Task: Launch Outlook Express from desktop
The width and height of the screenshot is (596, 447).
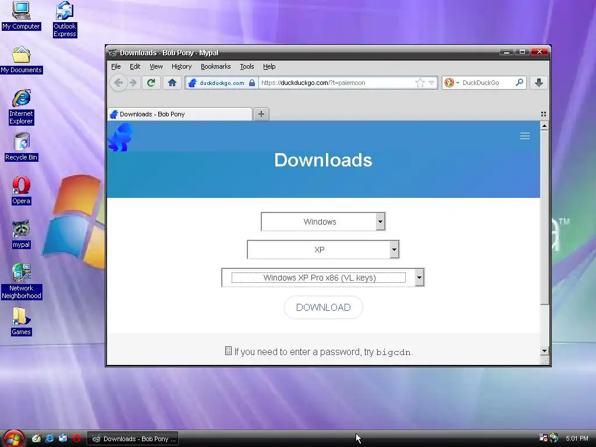Action: pos(65,19)
